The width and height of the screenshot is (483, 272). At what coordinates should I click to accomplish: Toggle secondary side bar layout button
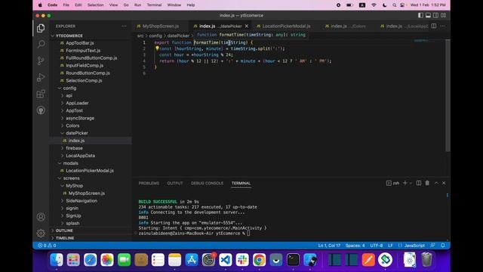point(435,15)
